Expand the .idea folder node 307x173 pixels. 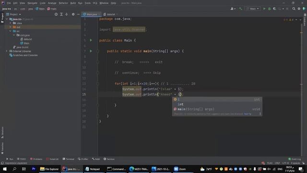point(10,23)
